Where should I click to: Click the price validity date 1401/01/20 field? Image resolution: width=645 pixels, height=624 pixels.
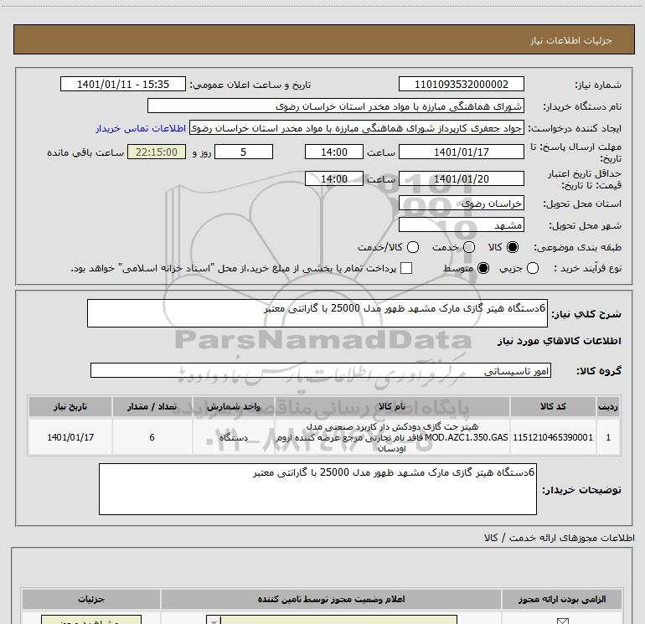(x=461, y=178)
